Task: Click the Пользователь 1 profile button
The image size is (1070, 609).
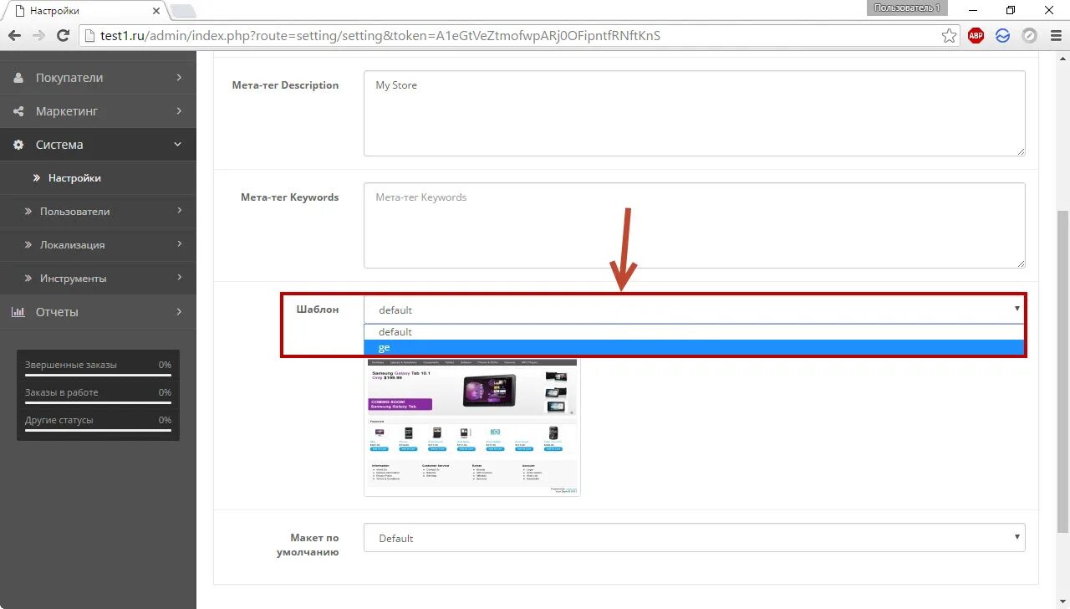Action: (908, 8)
